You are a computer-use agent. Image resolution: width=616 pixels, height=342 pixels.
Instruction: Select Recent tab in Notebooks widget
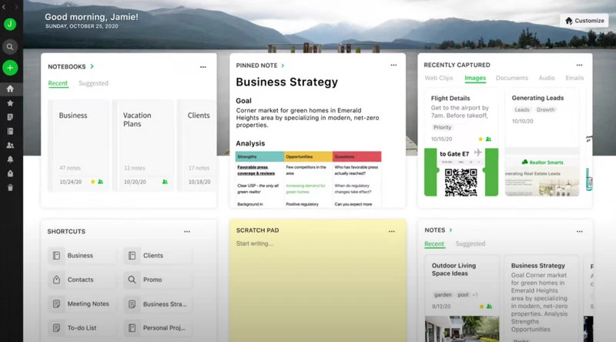[x=58, y=83]
